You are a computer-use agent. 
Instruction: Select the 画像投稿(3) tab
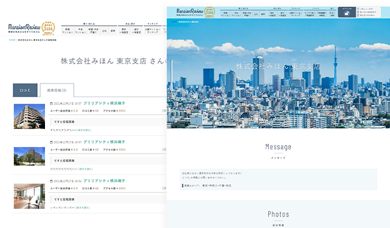click(57, 90)
